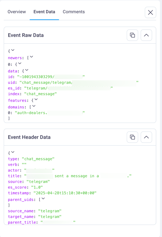Collapse the parent_uids array node

pyautogui.click(x=43, y=198)
